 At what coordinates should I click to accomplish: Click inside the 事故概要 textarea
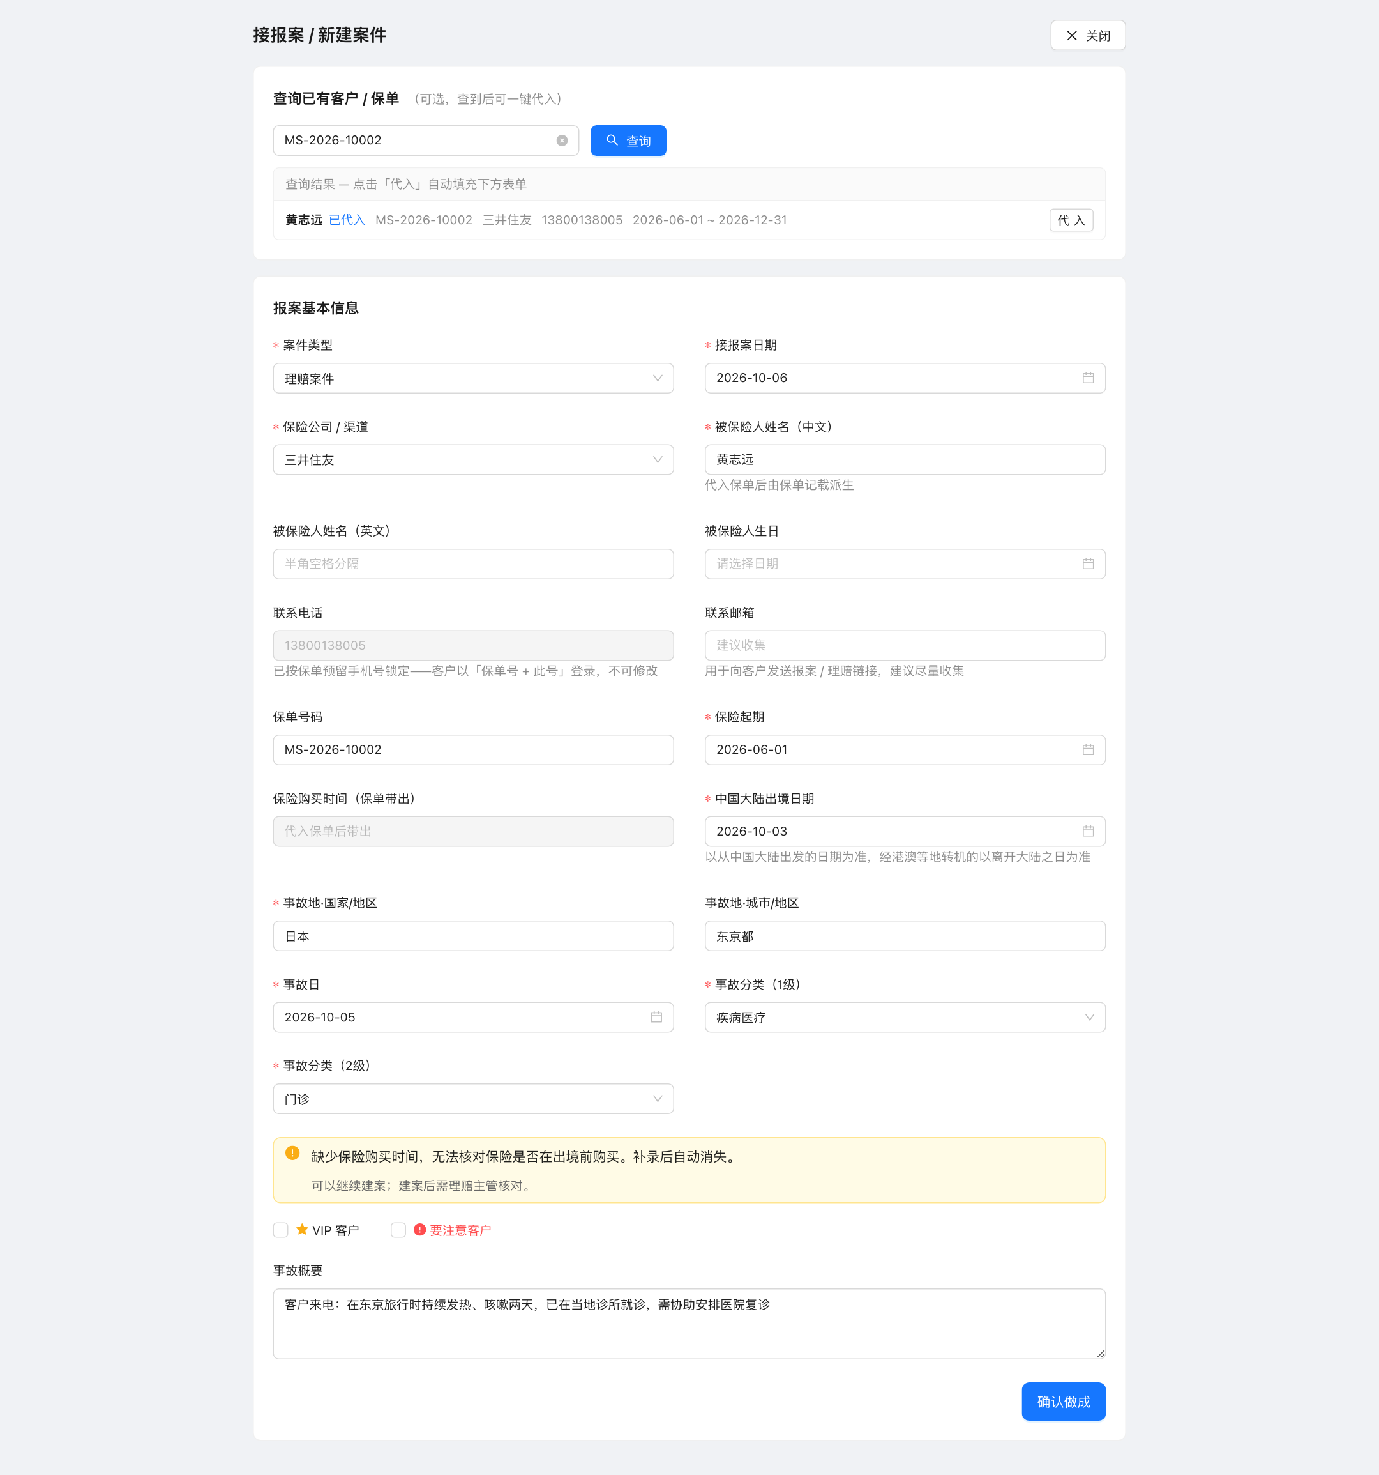tap(689, 1324)
